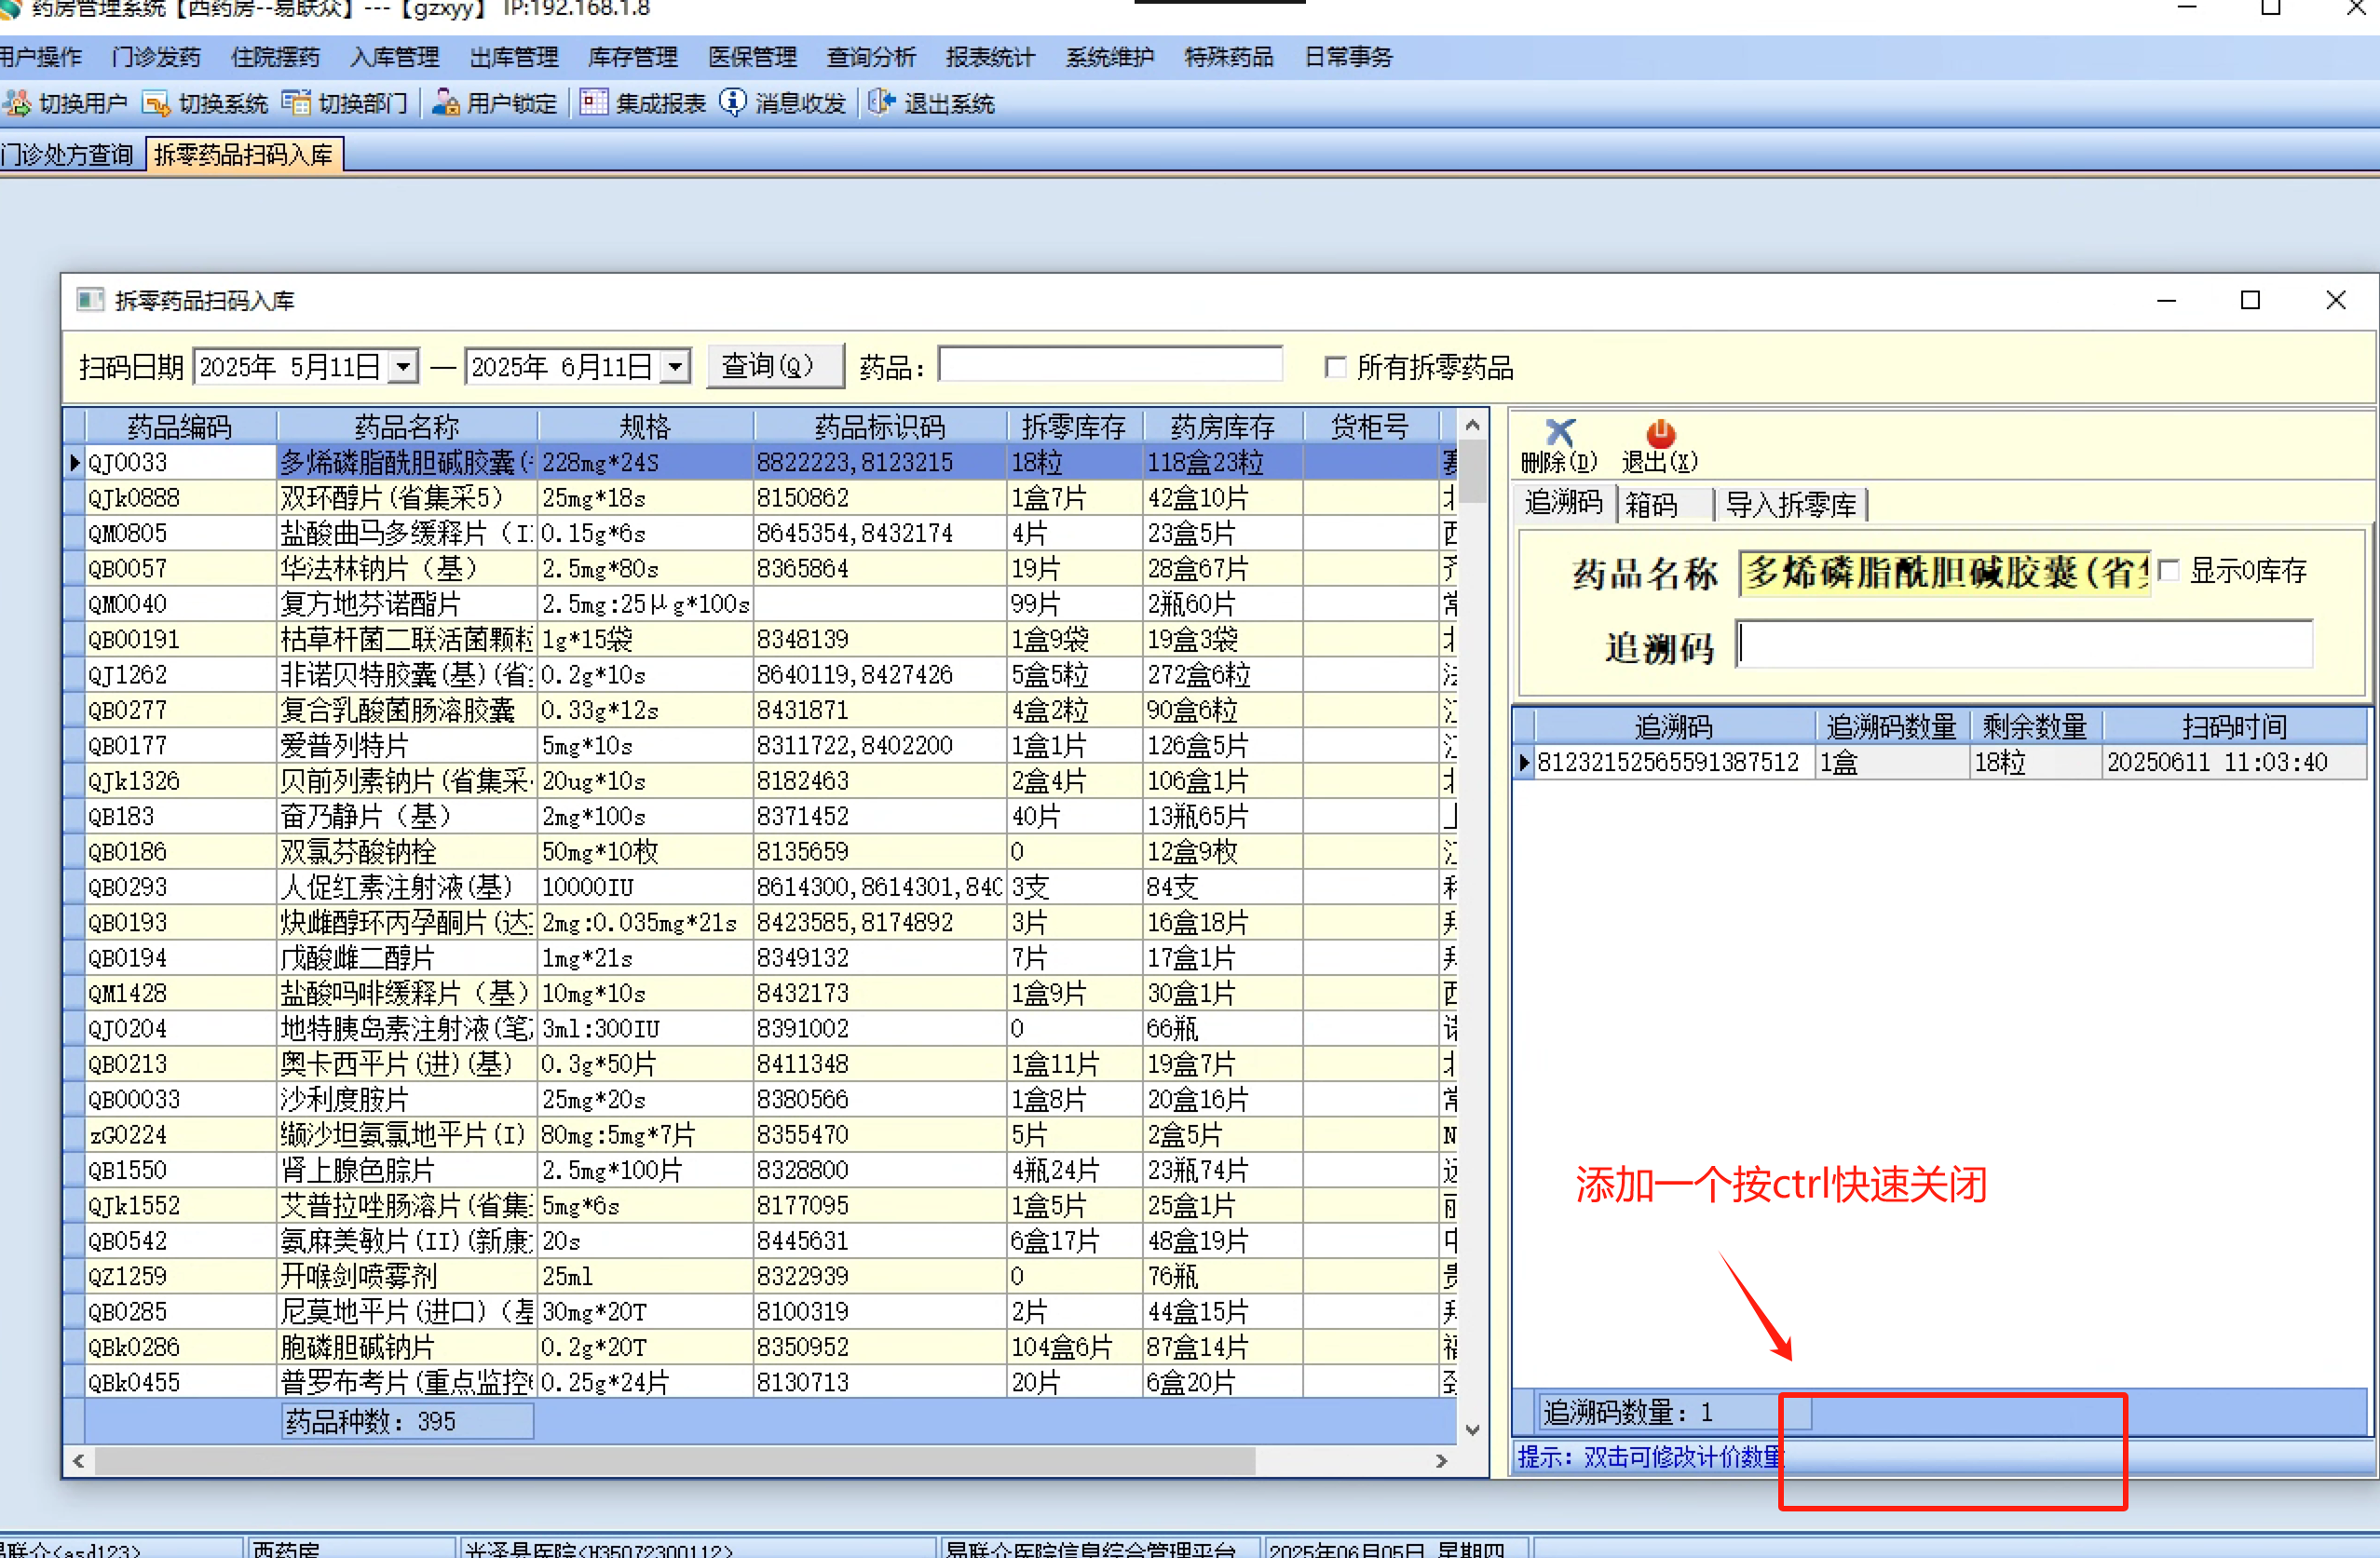Click the 追溯码 input field

(x=2025, y=645)
